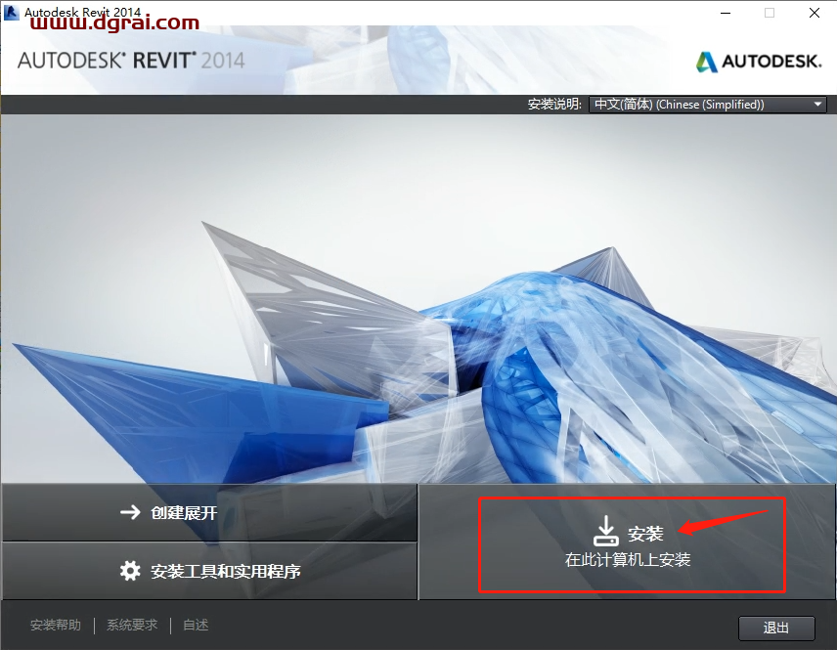The width and height of the screenshot is (837, 650).
Task: Minimize the installer window
Action: point(726,13)
